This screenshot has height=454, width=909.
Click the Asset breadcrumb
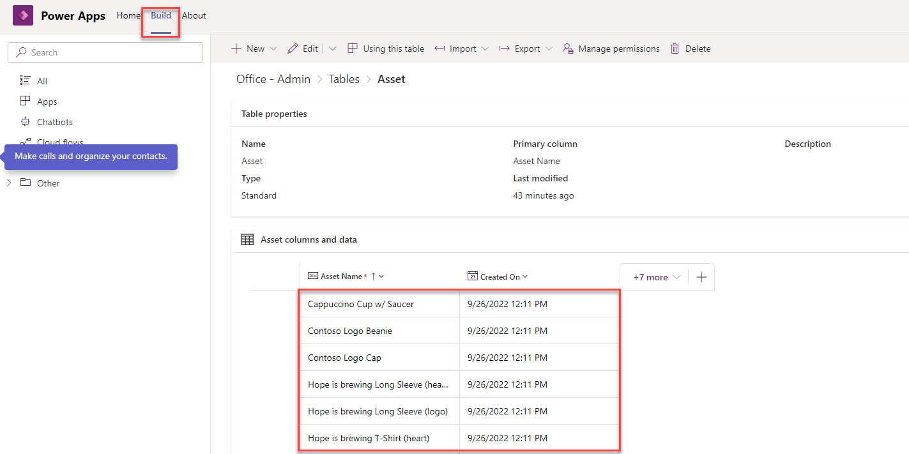point(392,79)
